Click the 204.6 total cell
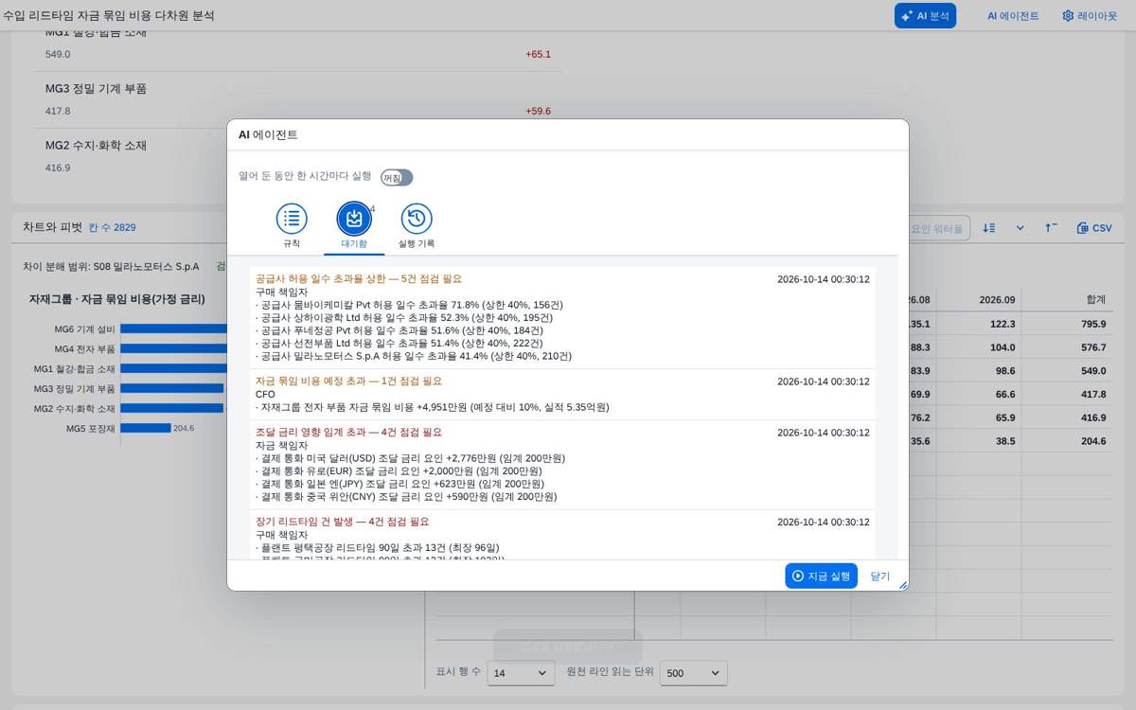The height and width of the screenshot is (710, 1136). tap(1092, 441)
